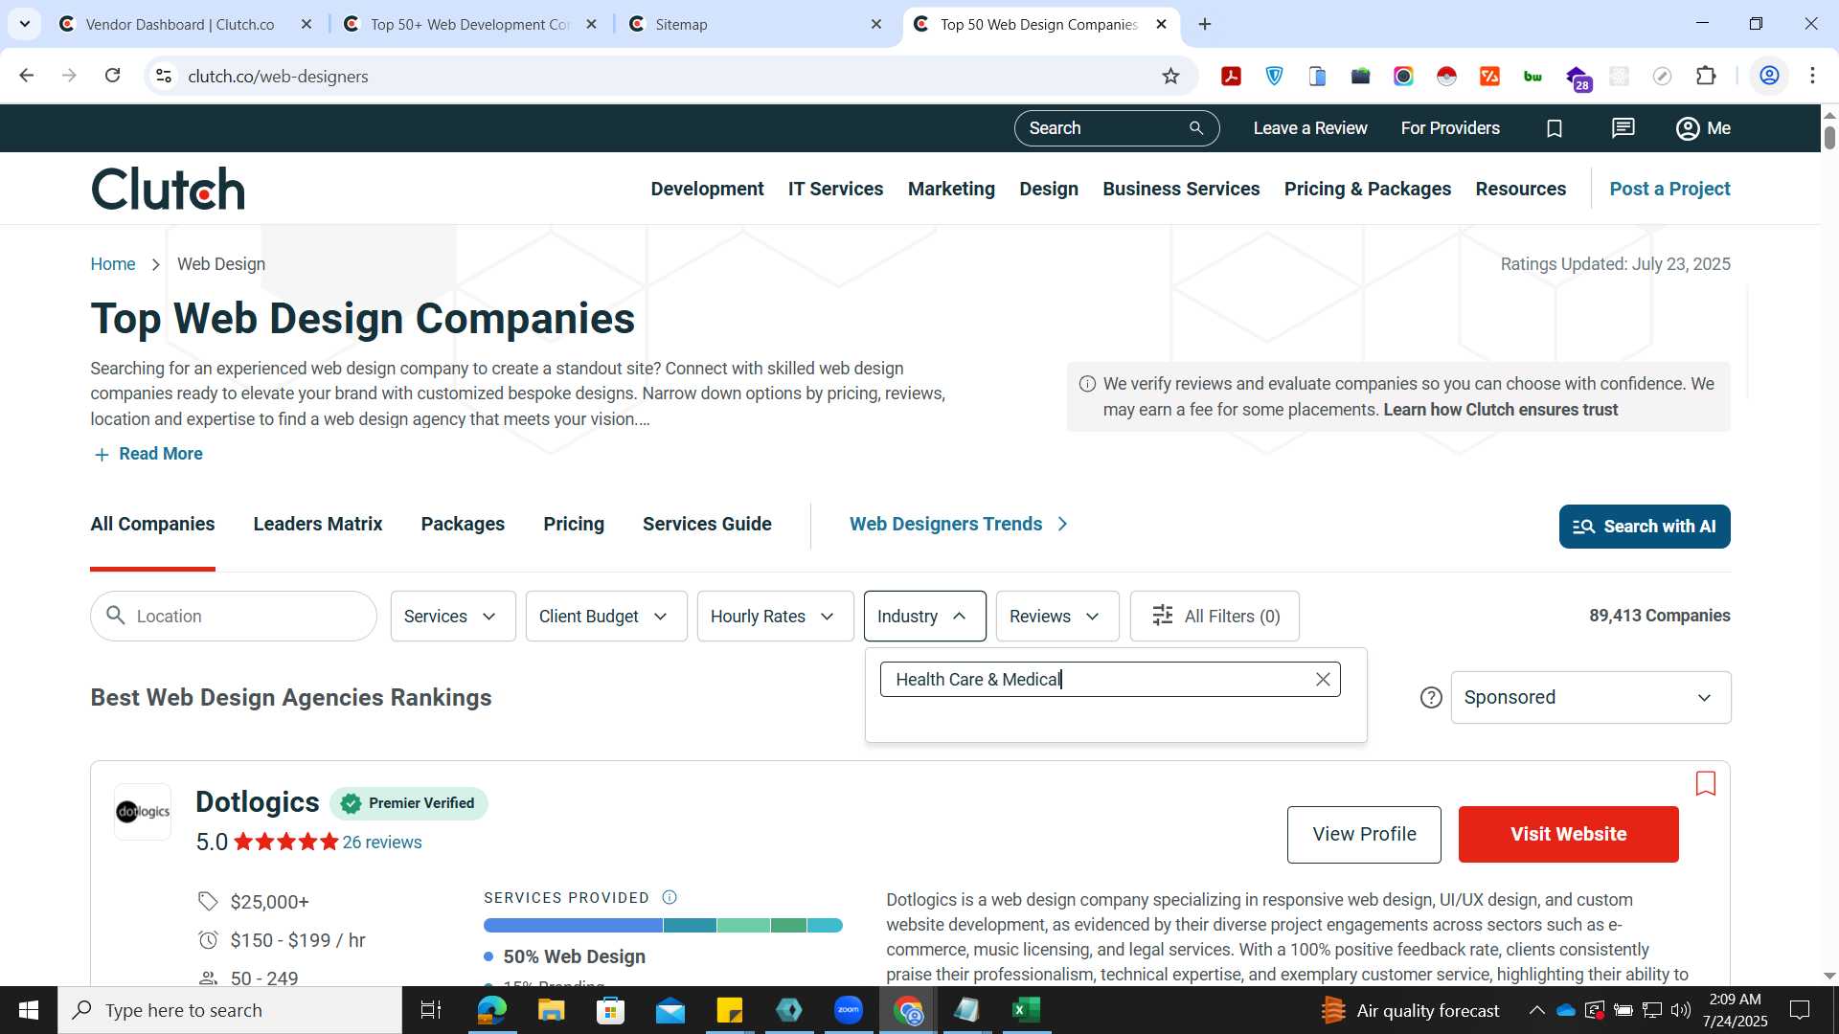Select the Services Guide tab
This screenshot has width=1839, height=1034.
pos(707,525)
